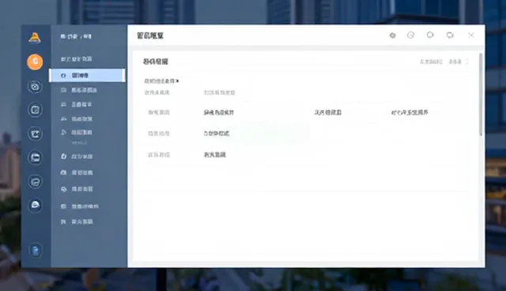This screenshot has width=506, height=291.
Task: Click the bold value in the last data row
Action: click(x=215, y=155)
